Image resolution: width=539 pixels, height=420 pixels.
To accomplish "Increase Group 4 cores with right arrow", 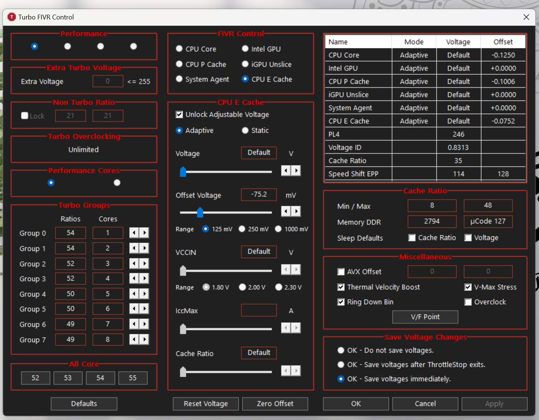I will click(144, 294).
